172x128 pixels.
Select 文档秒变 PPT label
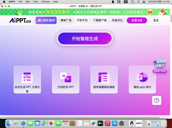coord(66,87)
